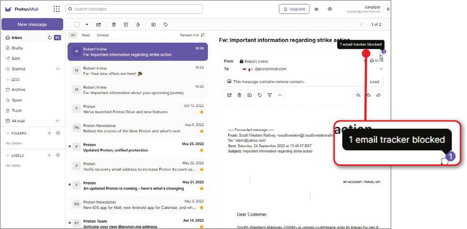Show All messages filter
467x229 pixels.
(73, 35)
